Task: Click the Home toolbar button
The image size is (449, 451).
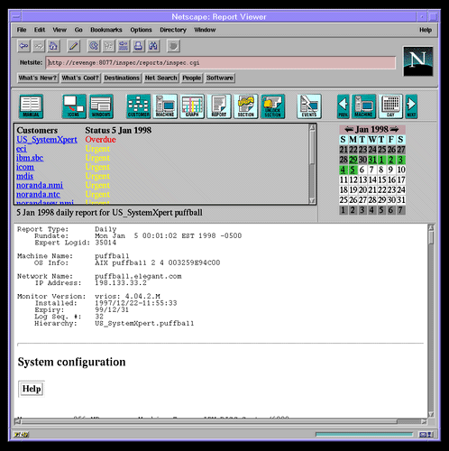Action: (53, 46)
